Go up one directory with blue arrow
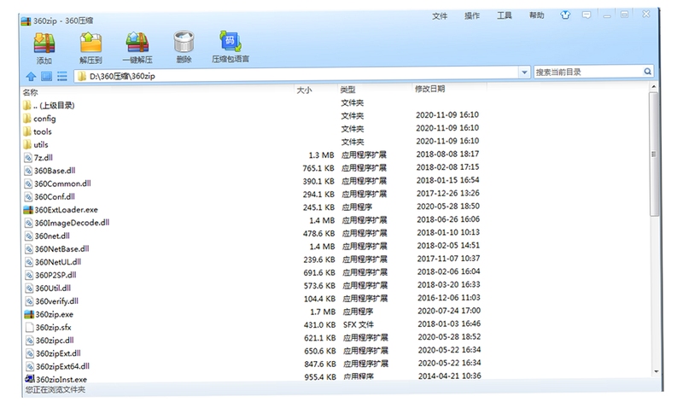This screenshot has height=408, width=683. (31, 77)
